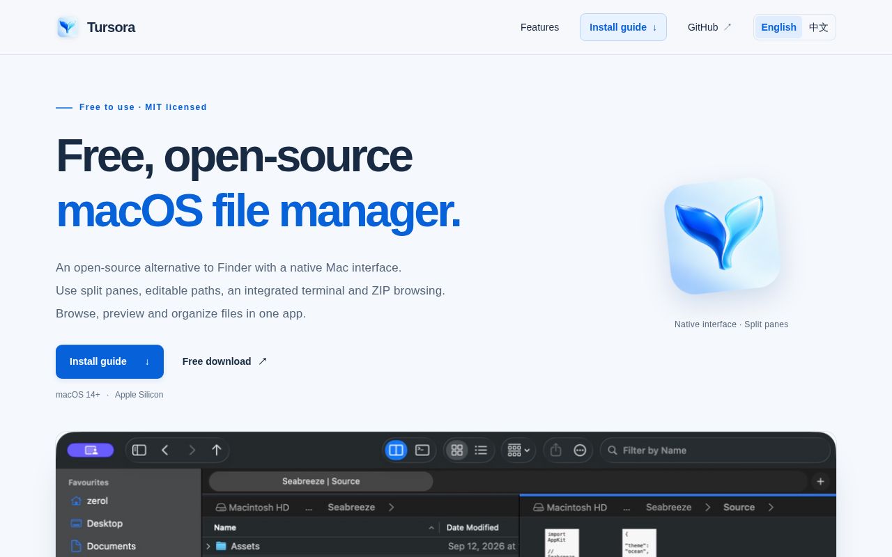The height and width of the screenshot is (557, 892).
Task: Open GitHub from the site navigation
Action: point(709,27)
